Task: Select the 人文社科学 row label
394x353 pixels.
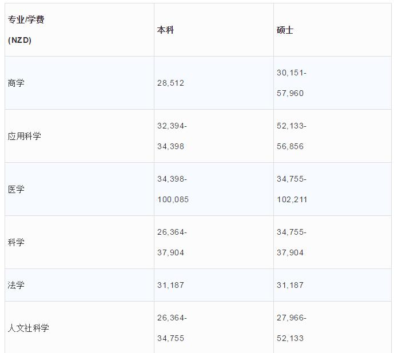Action: click(x=29, y=328)
